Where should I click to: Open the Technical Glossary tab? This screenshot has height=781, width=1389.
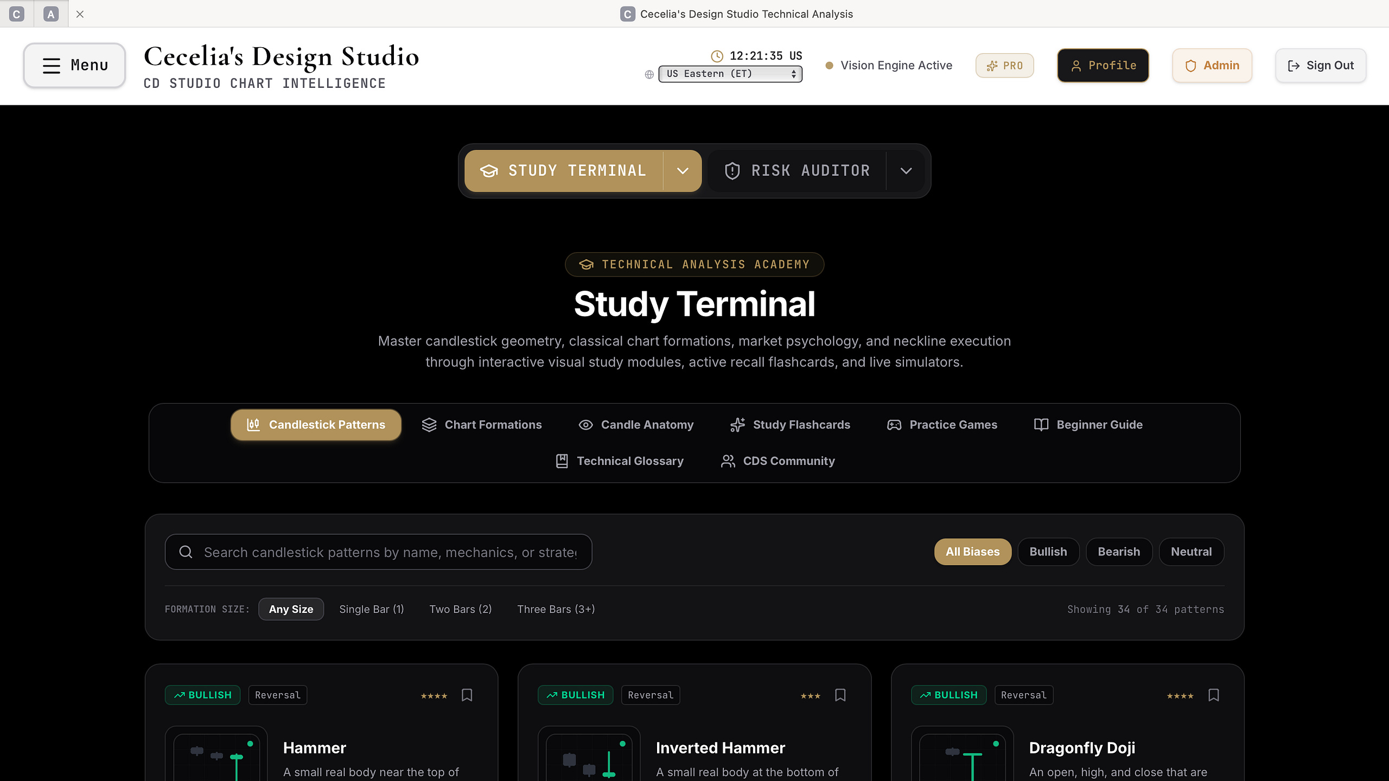coord(620,461)
